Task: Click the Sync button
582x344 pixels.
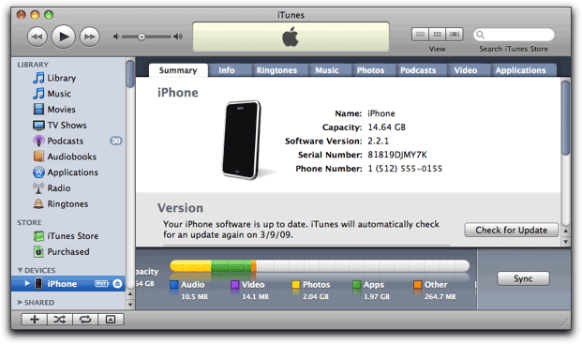Action: point(523,278)
